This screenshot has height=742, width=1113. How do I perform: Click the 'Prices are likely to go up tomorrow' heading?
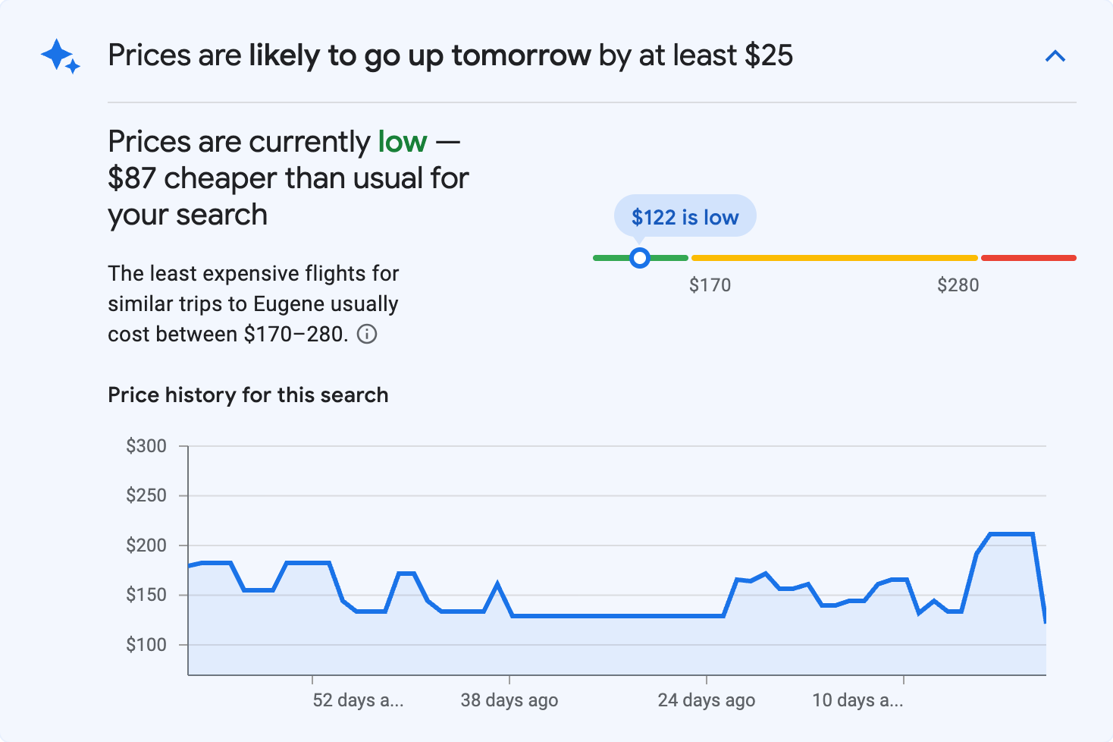450,55
